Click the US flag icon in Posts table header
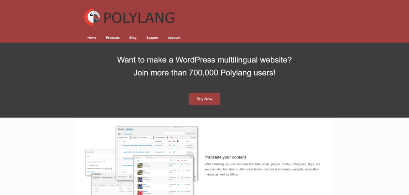409x195 pixels. [x=169, y=141]
